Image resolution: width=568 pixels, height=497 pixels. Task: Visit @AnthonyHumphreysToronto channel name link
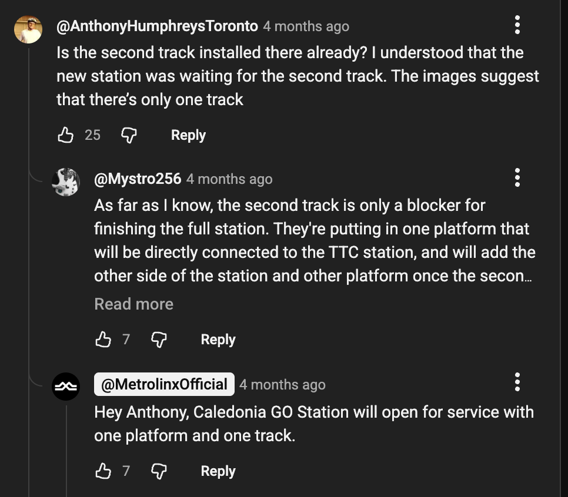click(x=157, y=26)
